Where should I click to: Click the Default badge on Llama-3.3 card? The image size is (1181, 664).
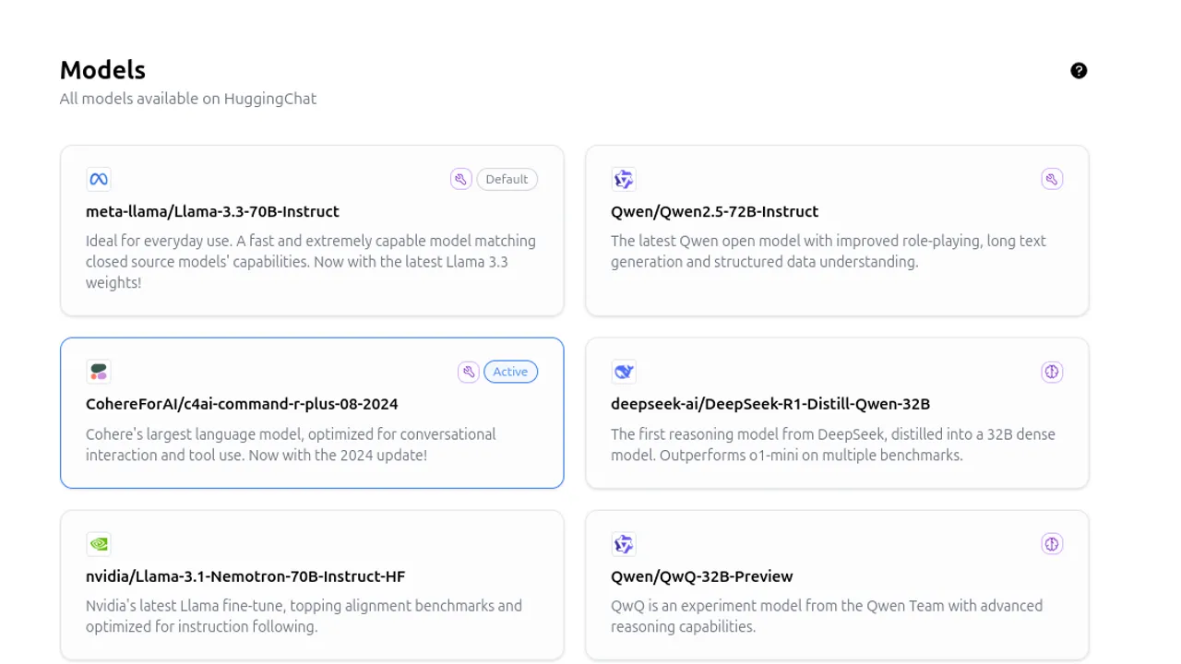coord(507,179)
